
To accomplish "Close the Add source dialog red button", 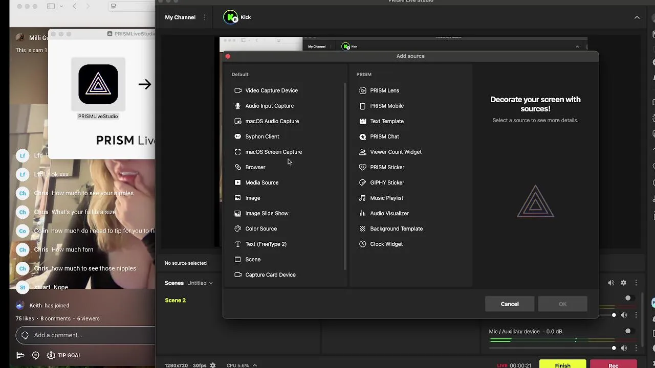I will 228,56.
